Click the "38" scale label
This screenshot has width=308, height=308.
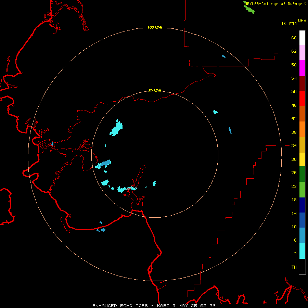tap(294, 132)
